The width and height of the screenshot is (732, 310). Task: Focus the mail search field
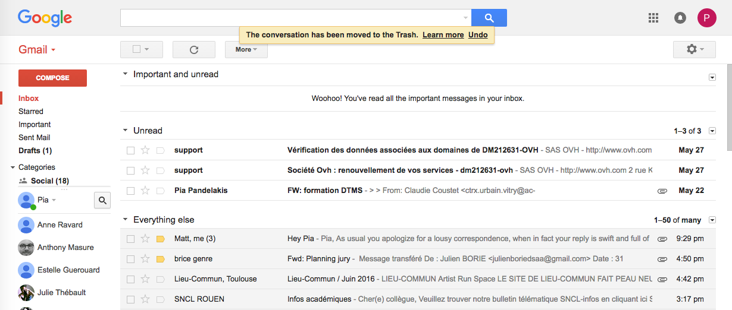(x=292, y=18)
